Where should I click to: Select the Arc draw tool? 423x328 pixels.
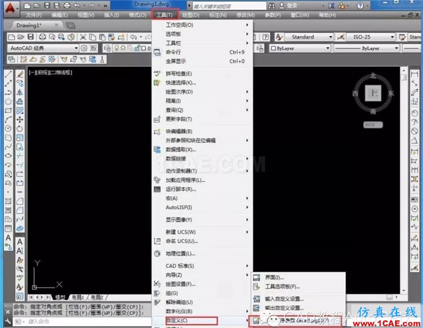(x=8, y=119)
